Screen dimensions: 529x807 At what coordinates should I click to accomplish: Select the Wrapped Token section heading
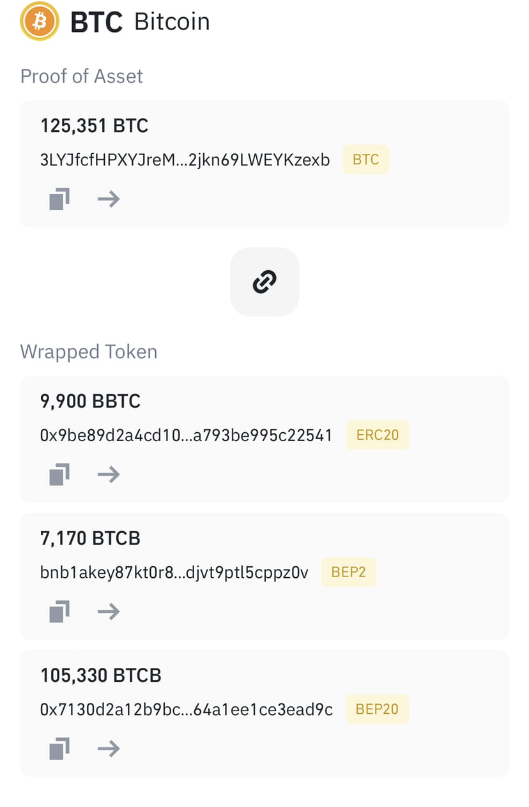[89, 352]
